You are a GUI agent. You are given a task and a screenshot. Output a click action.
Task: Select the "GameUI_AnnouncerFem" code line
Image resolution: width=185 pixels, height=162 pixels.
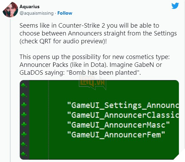[x=116, y=134]
